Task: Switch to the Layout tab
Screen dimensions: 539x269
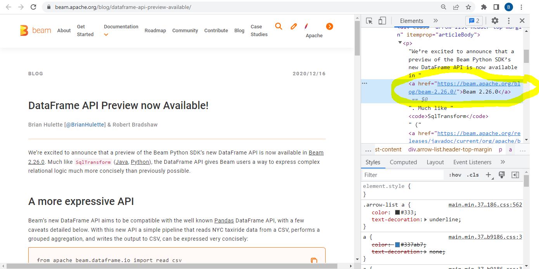Action: tap(435, 162)
